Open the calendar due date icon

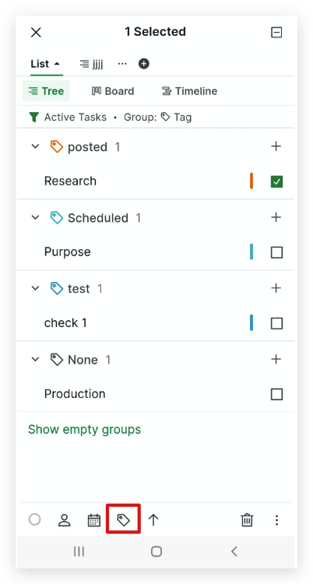coord(94,520)
